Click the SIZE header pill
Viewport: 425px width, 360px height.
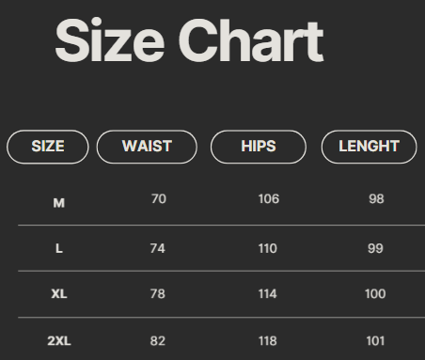48,147
